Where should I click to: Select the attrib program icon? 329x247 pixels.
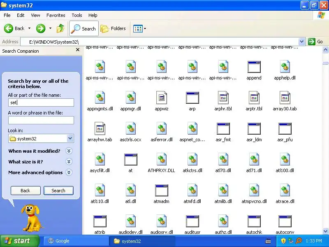(100, 224)
